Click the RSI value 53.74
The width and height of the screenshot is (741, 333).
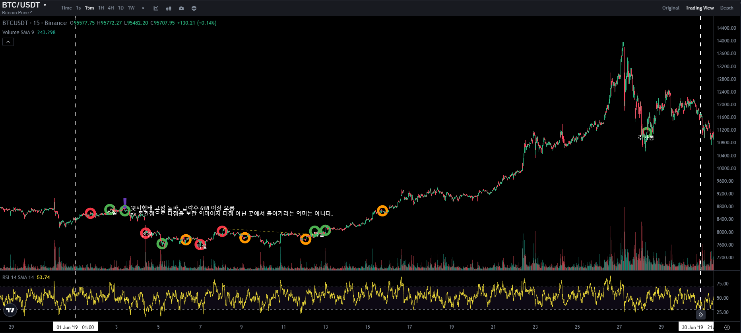43,277
